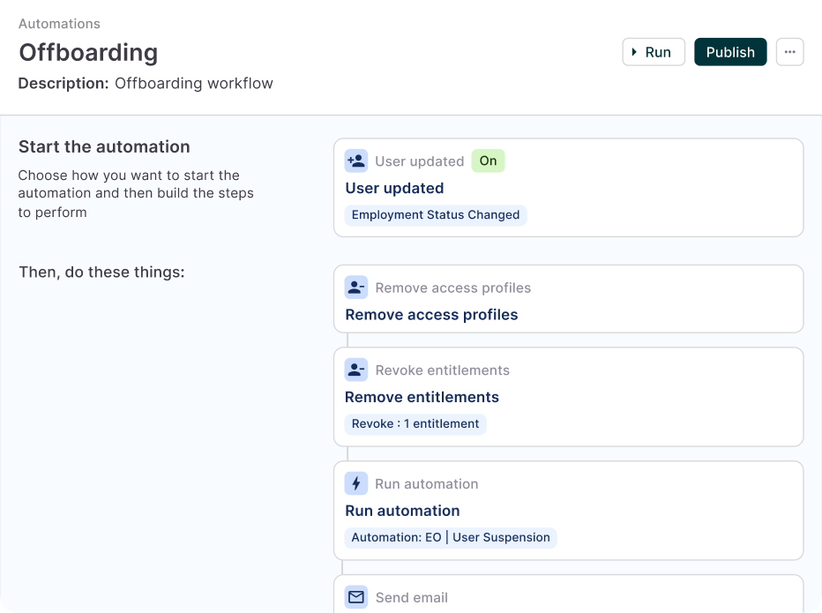
Task: Expand the Remove entitlements step
Action: coord(569,396)
